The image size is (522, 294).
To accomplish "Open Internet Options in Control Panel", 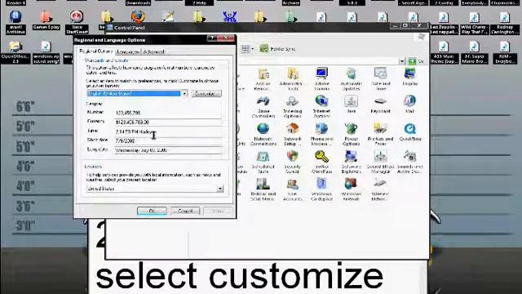I will coord(321,107).
